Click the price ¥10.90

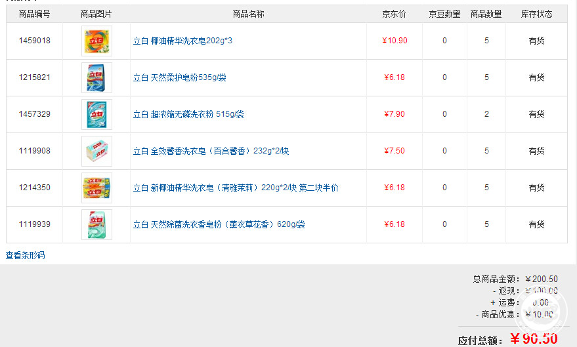(x=395, y=41)
